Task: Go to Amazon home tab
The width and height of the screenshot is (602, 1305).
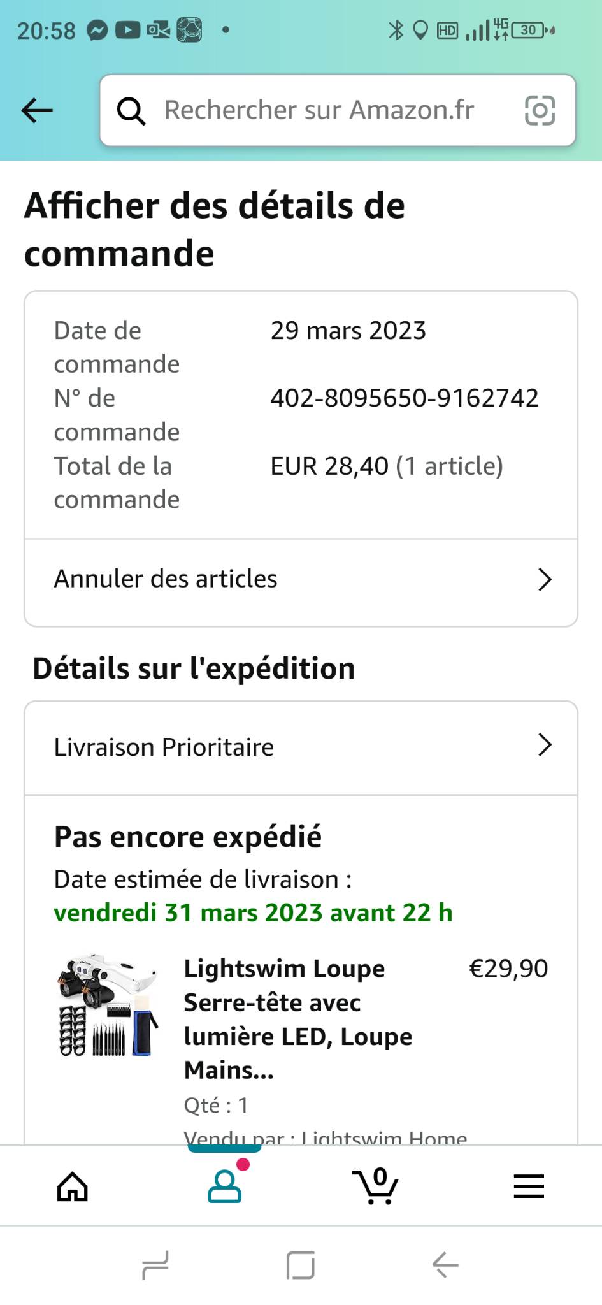Action: tap(73, 1186)
